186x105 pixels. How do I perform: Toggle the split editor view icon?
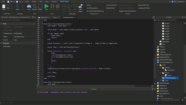coord(153,17)
